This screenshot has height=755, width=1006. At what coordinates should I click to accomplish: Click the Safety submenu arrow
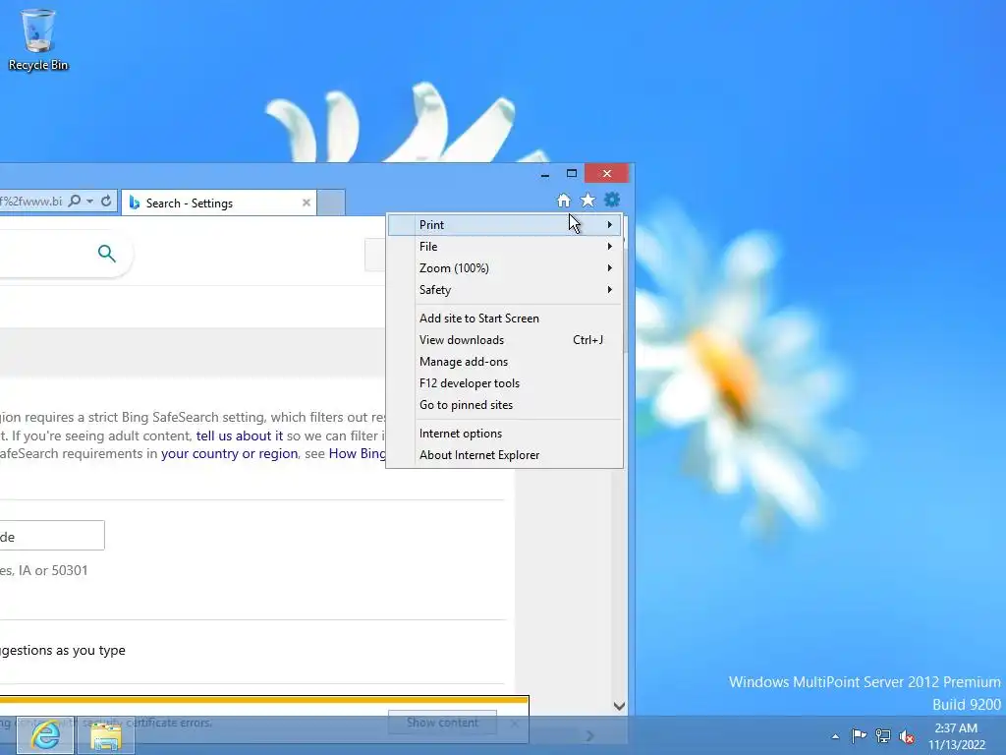point(609,290)
